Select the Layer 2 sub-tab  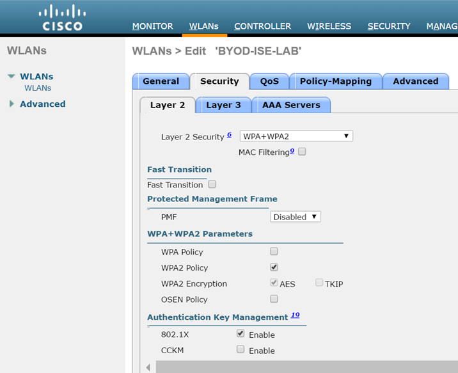point(168,105)
